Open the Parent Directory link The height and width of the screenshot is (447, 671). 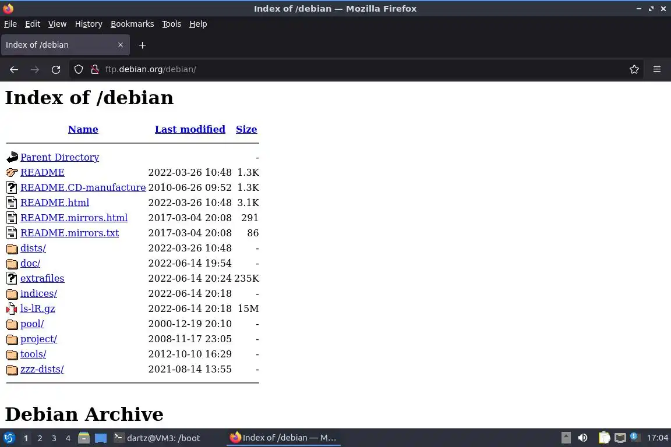tap(60, 157)
